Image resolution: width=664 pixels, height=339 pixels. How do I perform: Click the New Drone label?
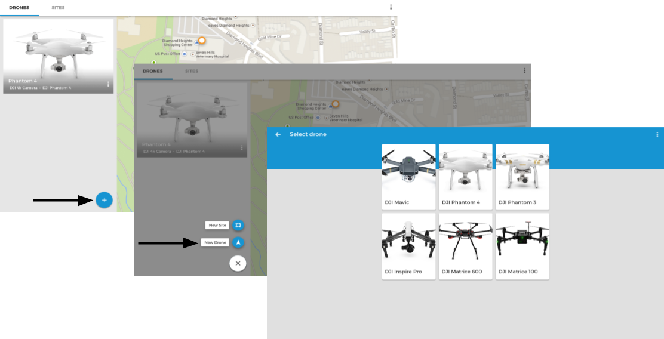click(215, 242)
